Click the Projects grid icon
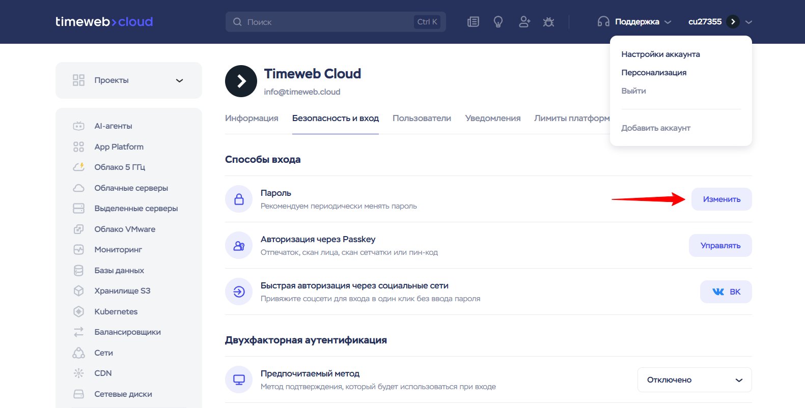 tap(78, 80)
